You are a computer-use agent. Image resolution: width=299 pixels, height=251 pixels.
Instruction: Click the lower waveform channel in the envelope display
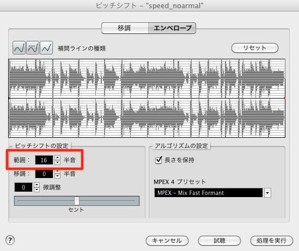147,118
